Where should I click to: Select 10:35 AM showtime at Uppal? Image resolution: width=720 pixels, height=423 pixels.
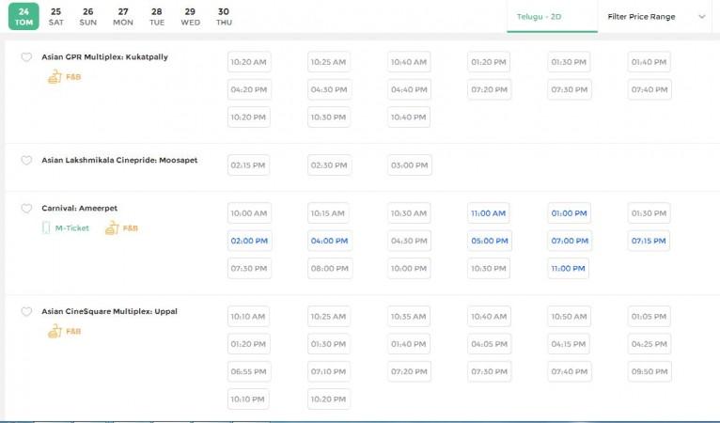(x=409, y=317)
